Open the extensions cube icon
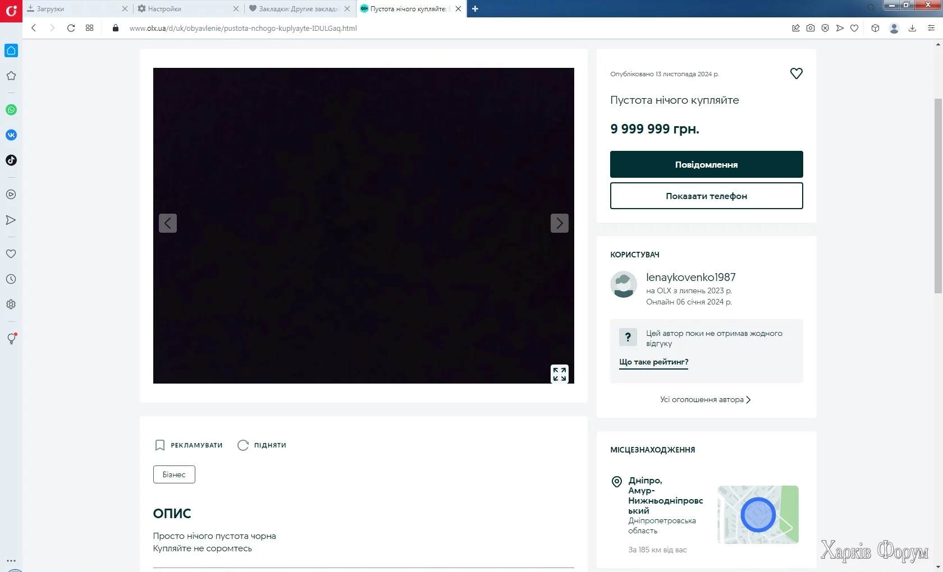The height and width of the screenshot is (572, 943). click(x=875, y=28)
